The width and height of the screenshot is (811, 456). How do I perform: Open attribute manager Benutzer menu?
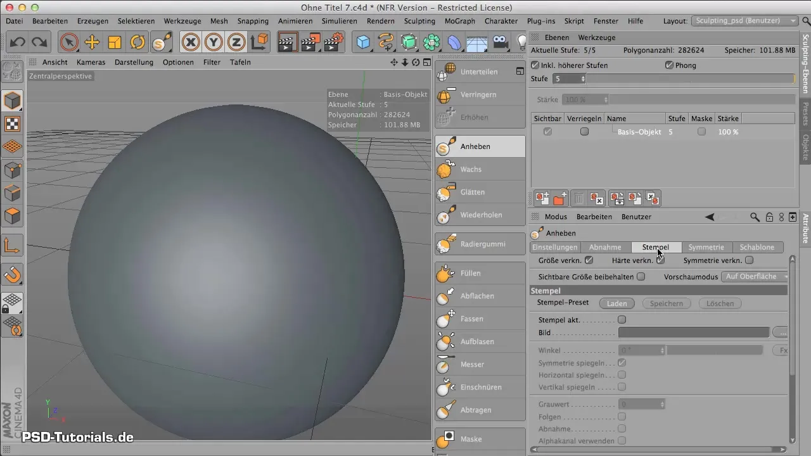coord(636,217)
